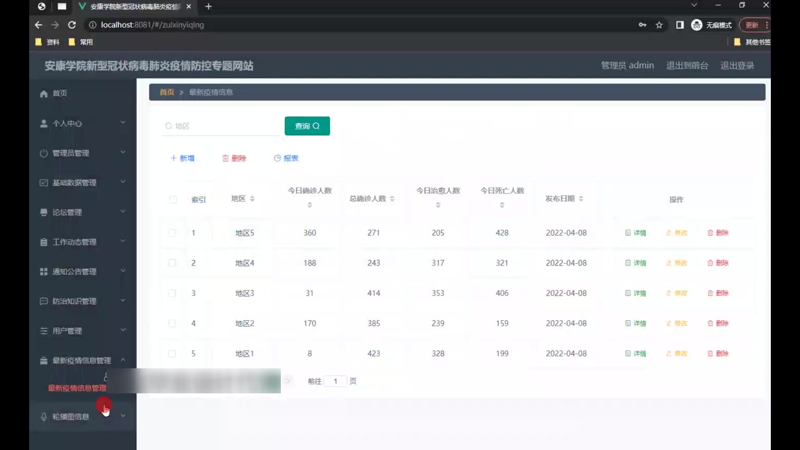Click the edit pencil icon for 地区4 row
Screen dimensions: 800x450
point(669,263)
